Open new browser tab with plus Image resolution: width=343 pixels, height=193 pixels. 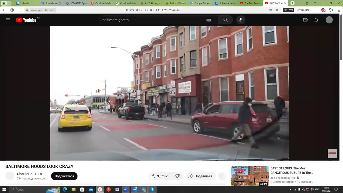(x=292, y=3)
